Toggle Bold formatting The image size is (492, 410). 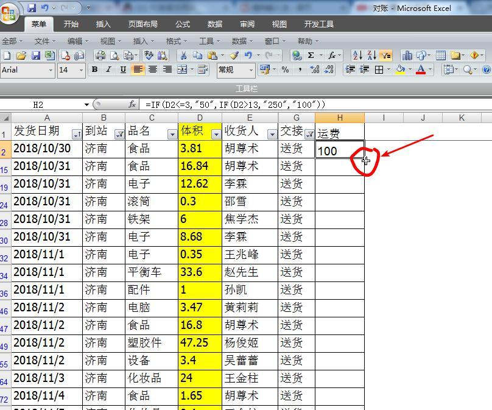94,69
